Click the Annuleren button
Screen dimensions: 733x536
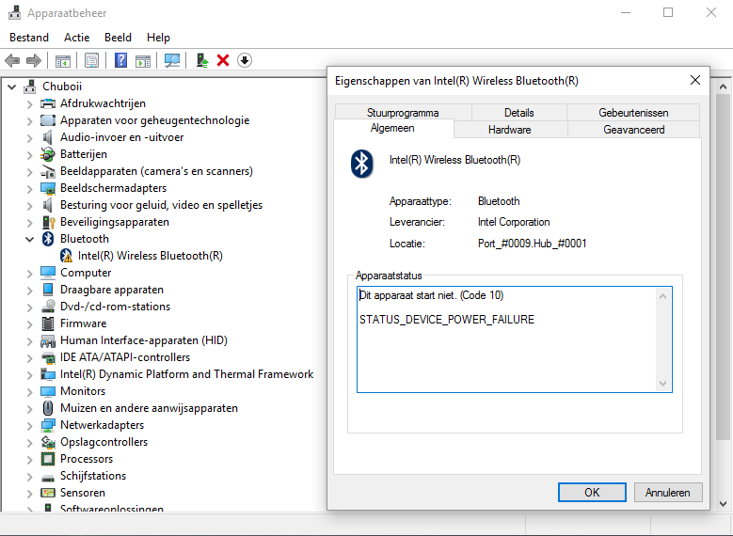click(x=668, y=493)
